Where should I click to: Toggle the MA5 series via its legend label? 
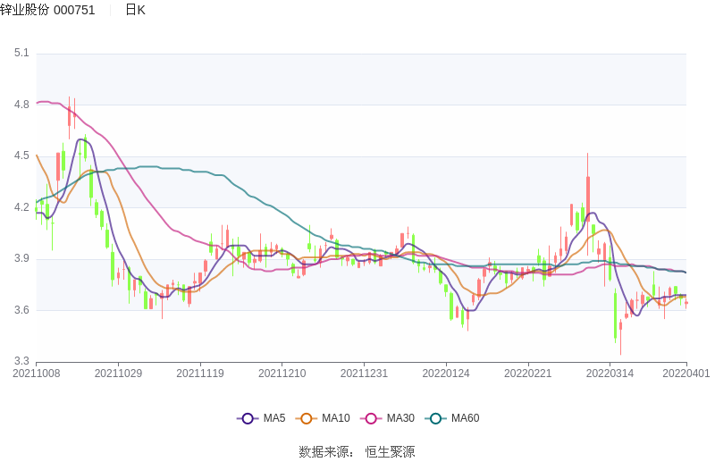point(274,418)
